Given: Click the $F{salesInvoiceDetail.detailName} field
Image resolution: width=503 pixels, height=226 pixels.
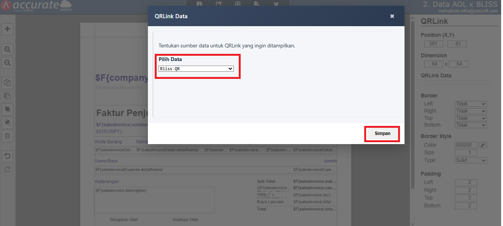Looking at the screenshot, I should (167, 150).
